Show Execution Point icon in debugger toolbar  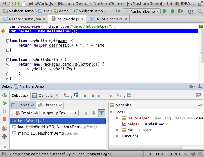[66, 95]
